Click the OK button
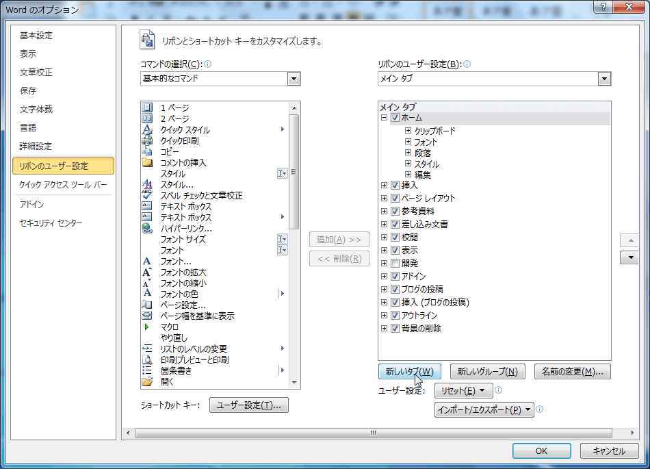 (541, 451)
